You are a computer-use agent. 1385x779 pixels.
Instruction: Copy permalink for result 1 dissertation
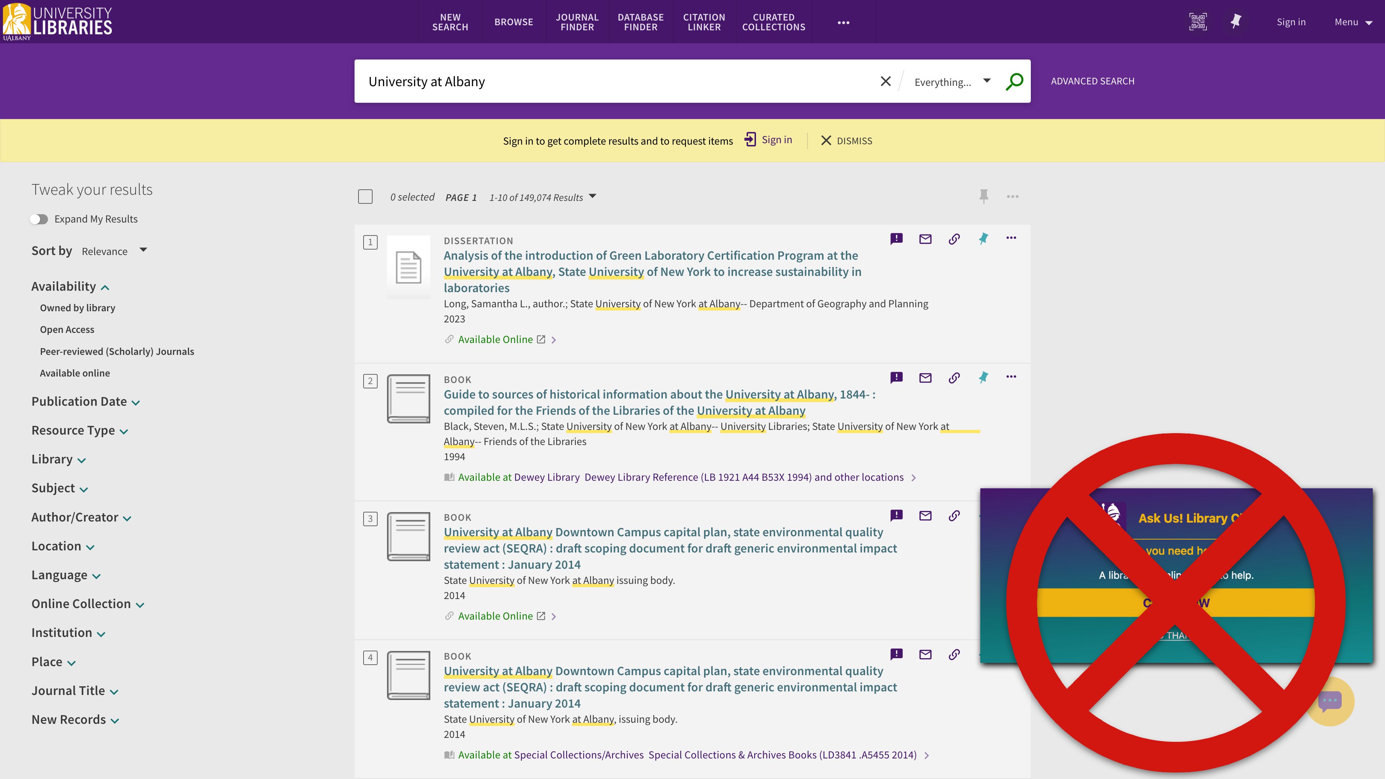[x=954, y=239]
